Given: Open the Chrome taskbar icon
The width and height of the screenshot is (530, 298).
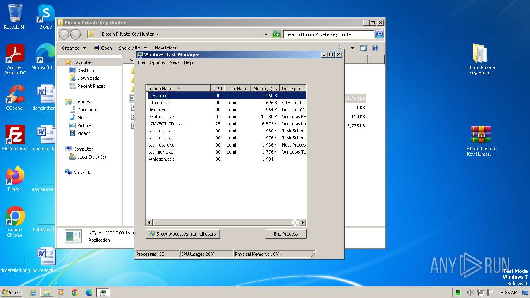Looking at the screenshot, I should point(75,293).
